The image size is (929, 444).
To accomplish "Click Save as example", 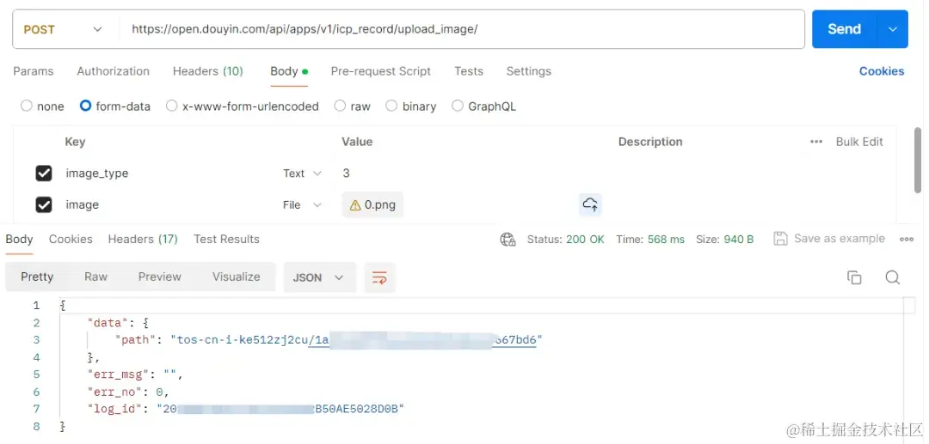I will pos(829,238).
